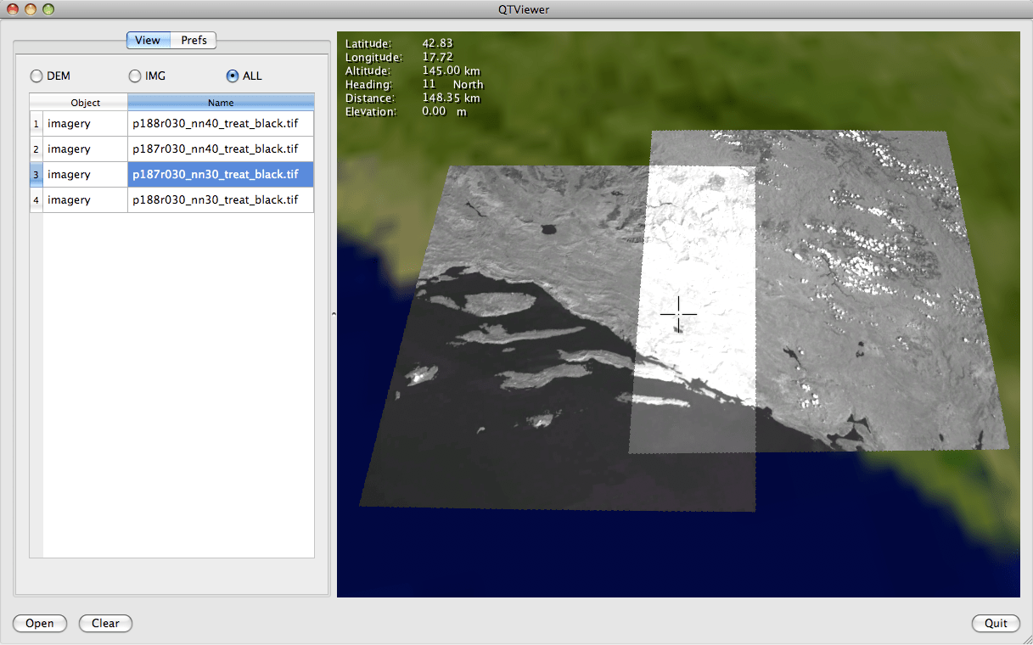
Task: Click row number 3 header
Action: click(36, 174)
